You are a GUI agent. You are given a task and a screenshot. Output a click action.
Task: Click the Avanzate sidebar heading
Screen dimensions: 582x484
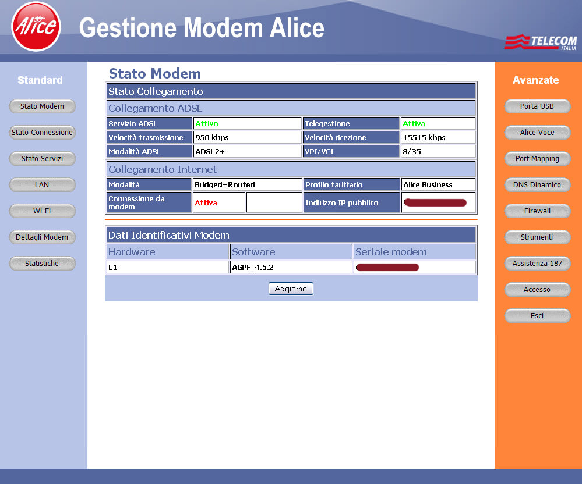click(x=535, y=80)
